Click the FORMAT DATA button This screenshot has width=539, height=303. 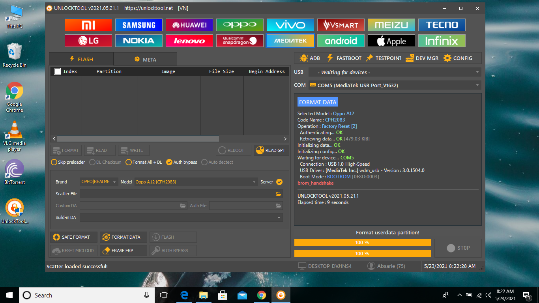click(x=124, y=237)
